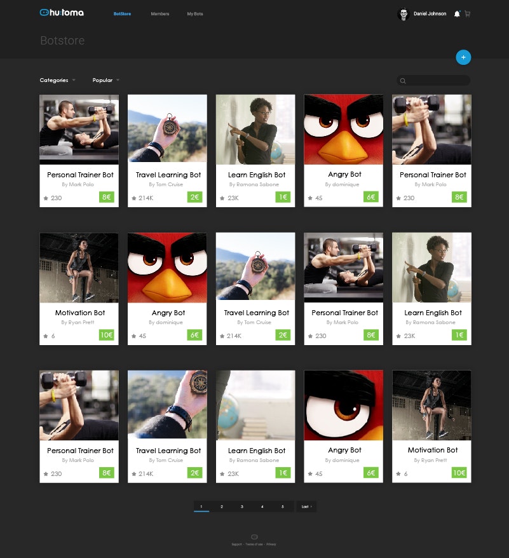Viewport: 509px width, 558px height.
Task: Go to pagination page 3
Action: point(241,507)
